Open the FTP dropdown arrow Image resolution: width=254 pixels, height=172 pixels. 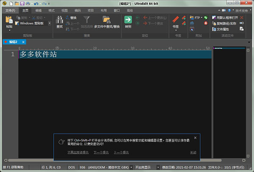(x=202, y=18)
